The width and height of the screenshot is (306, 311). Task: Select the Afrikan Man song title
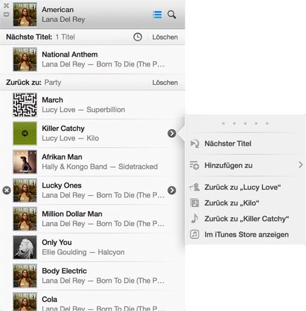[x=62, y=157]
